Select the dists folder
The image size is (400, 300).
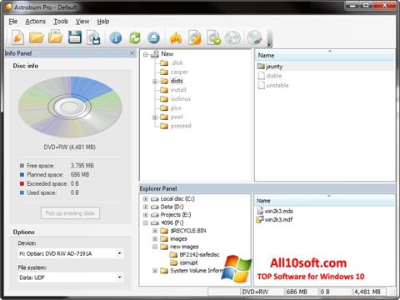pos(172,81)
